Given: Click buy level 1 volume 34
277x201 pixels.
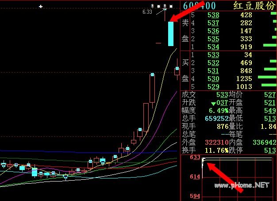Looking at the screenshot, I should 248,55.
